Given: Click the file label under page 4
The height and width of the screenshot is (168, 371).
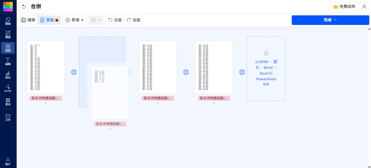Looking at the screenshot, I should 110,124.
